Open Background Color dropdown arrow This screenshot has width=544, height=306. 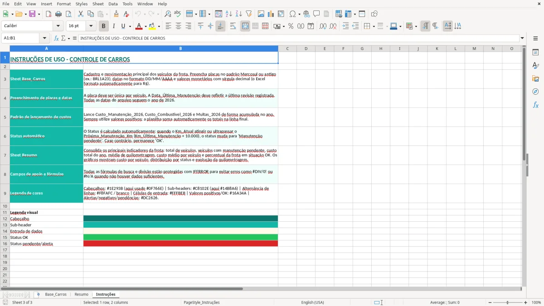[x=159, y=26]
